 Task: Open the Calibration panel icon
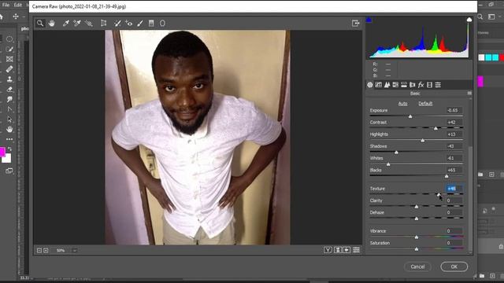(429, 85)
